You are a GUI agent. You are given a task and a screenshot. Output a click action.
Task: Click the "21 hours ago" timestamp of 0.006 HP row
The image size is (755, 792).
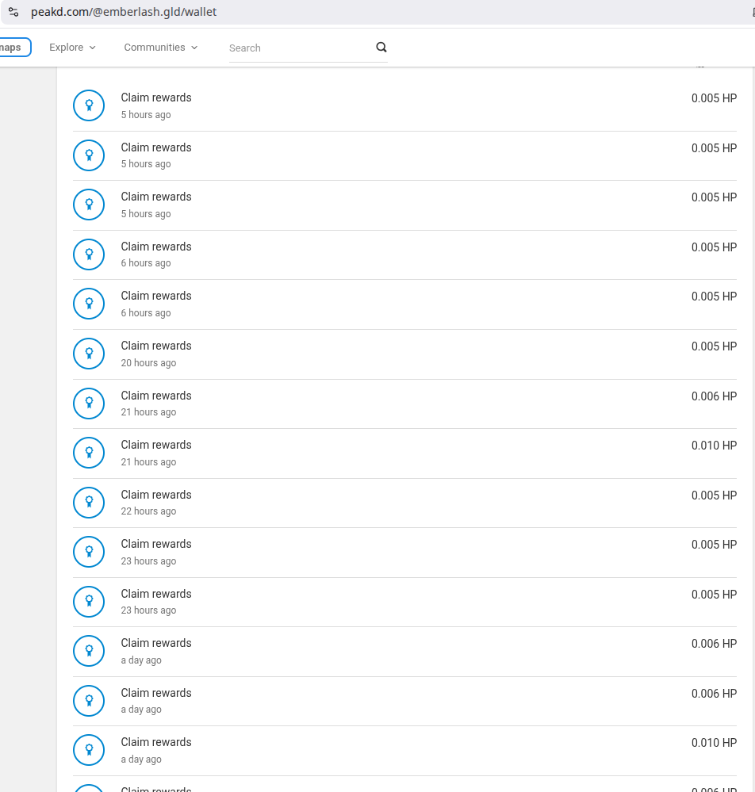click(x=148, y=412)
